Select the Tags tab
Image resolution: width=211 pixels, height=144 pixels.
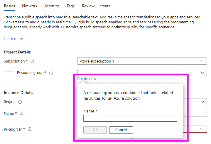pos(70,6)
